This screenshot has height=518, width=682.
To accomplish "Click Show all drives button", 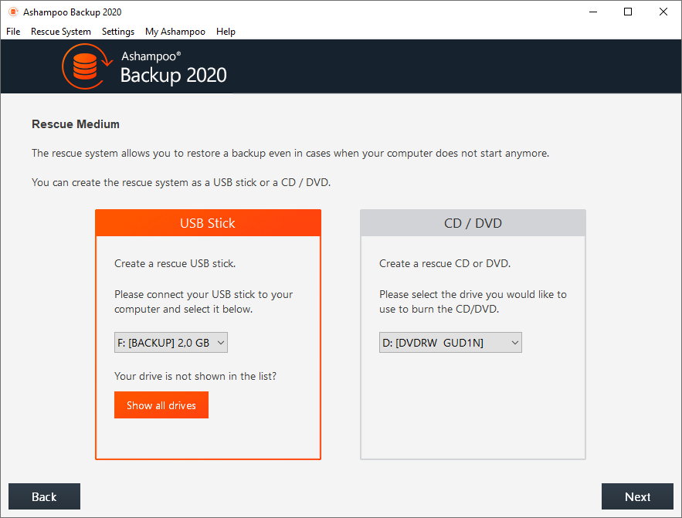I will 161,405.
